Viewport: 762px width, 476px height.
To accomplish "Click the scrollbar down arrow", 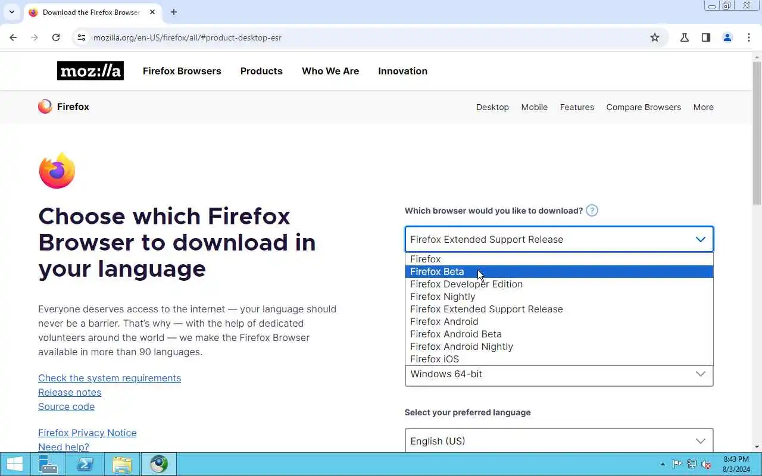I will coord(757,447).
